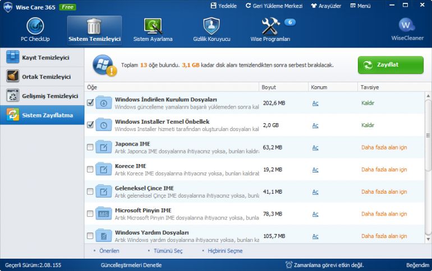Check the Korece IME checkbox
Image resolution: width=432 pixels, height=271 pixels.
tap(90, 169)
